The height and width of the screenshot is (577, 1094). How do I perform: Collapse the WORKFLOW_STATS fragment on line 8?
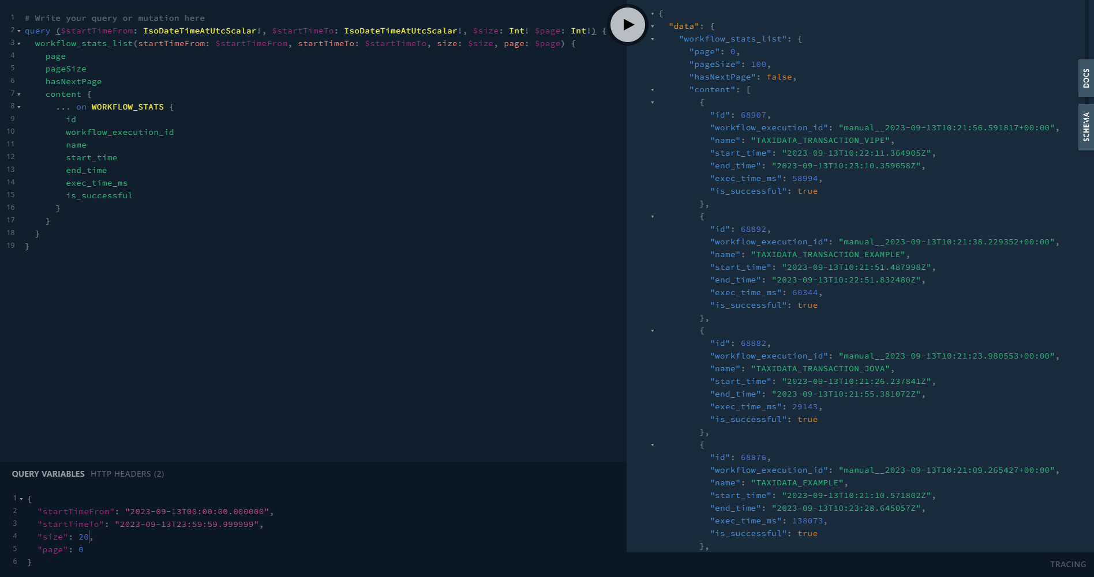point(19,107)
